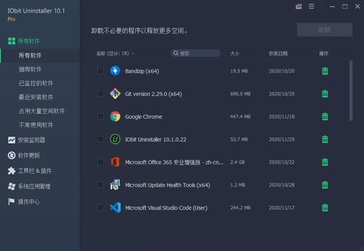
Task: Click the 2020/10/28 install date
Action: pyautogui.click(x=282, y=185)
